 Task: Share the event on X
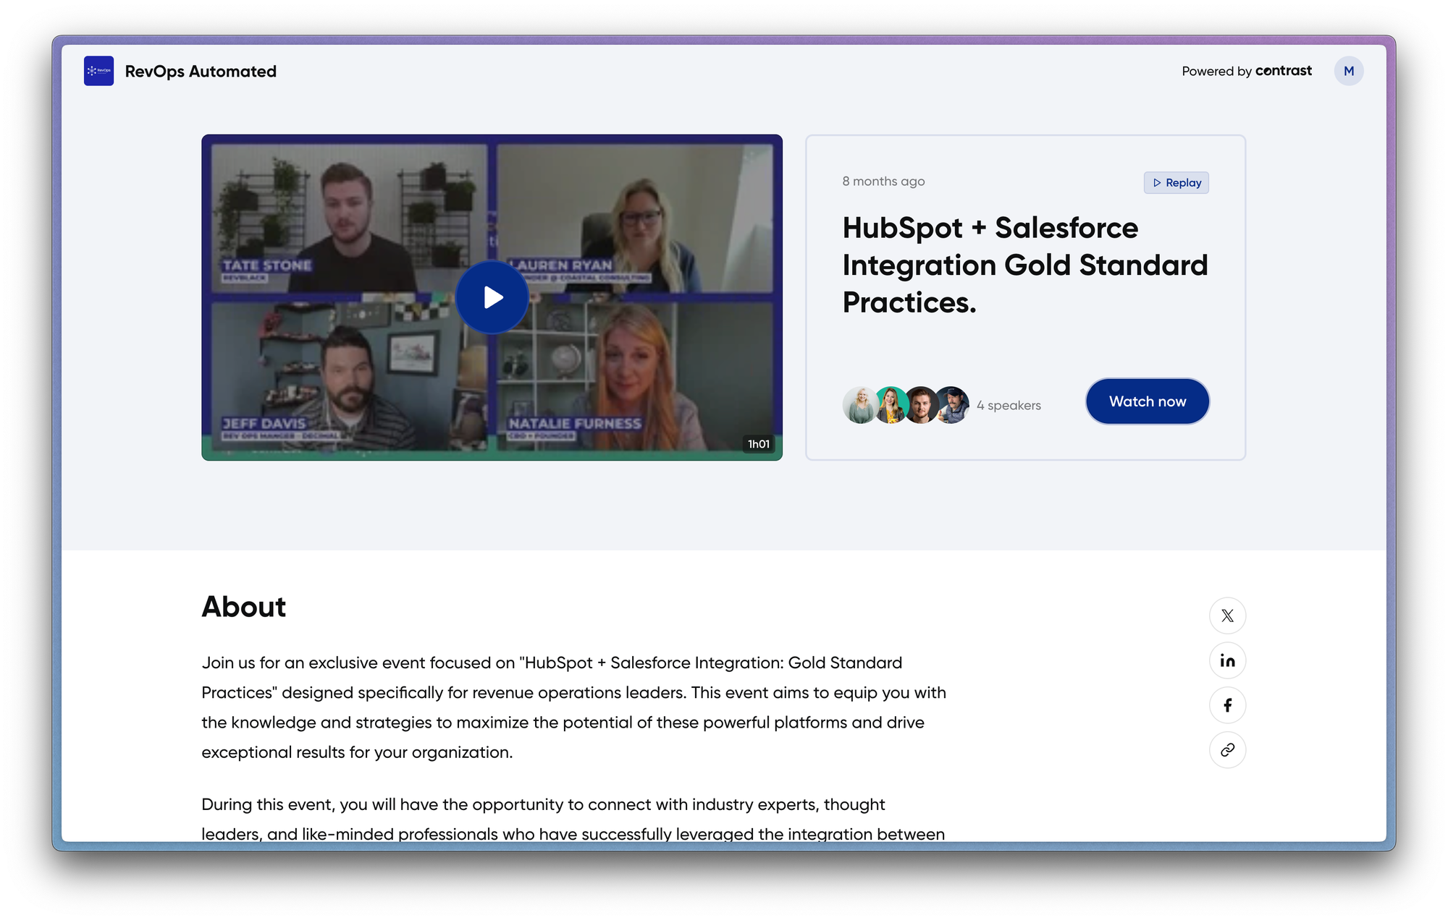pos(1227,616)
